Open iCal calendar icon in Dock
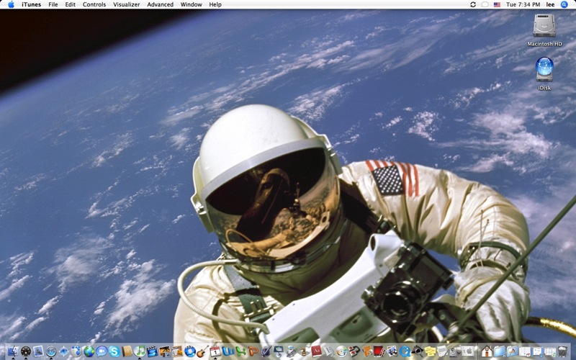This screenshot has height=360, width=576. coord(215,351)
